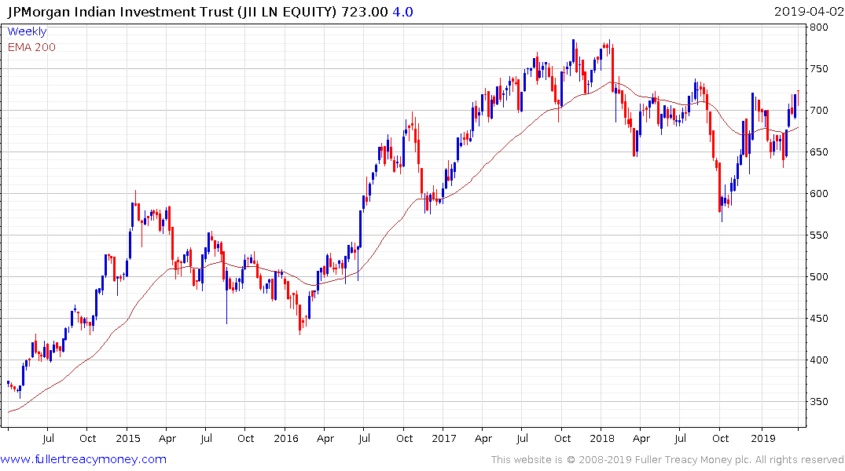
Task: Click the 2015 year label on time axis
Action: tap(127, 438)
